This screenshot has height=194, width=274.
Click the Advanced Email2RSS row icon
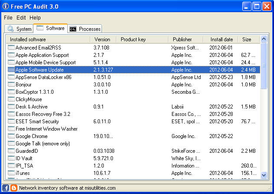(11, 48)
